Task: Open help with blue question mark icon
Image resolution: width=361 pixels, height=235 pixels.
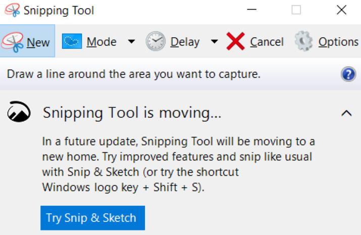Action: tap(348, 74)
